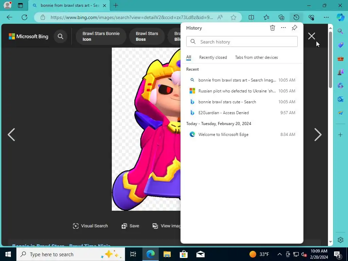Open Task View on the taskbar
Viewport: 348px width, 261px height.
click(x=133, y=254)
